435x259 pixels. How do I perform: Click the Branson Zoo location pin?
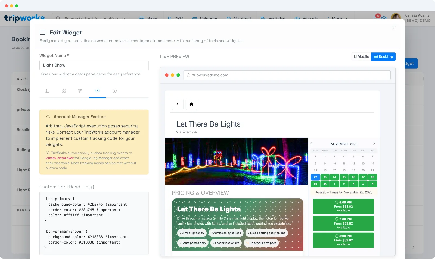pyautogui.click(x=177, y=132)
